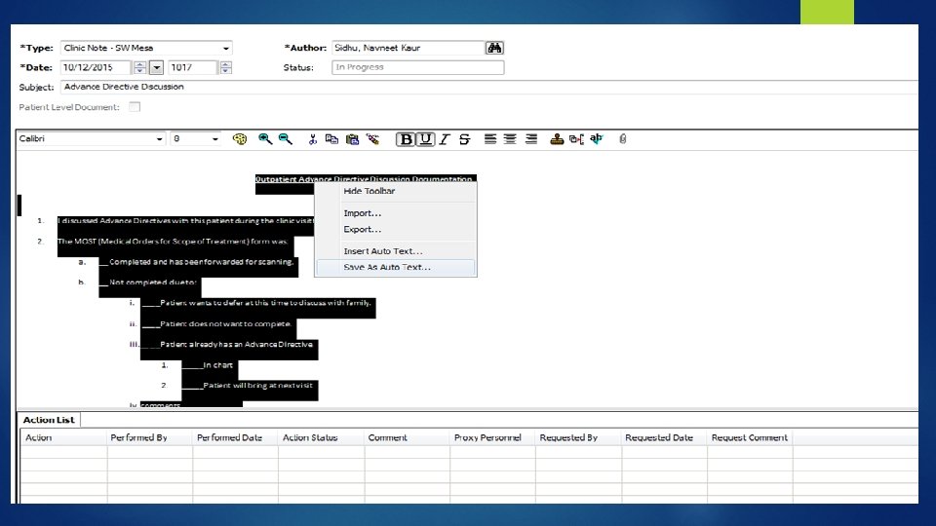Choose Import... from context menu
936x526 pixels.
pyautogui.click(x=395, y=213)
